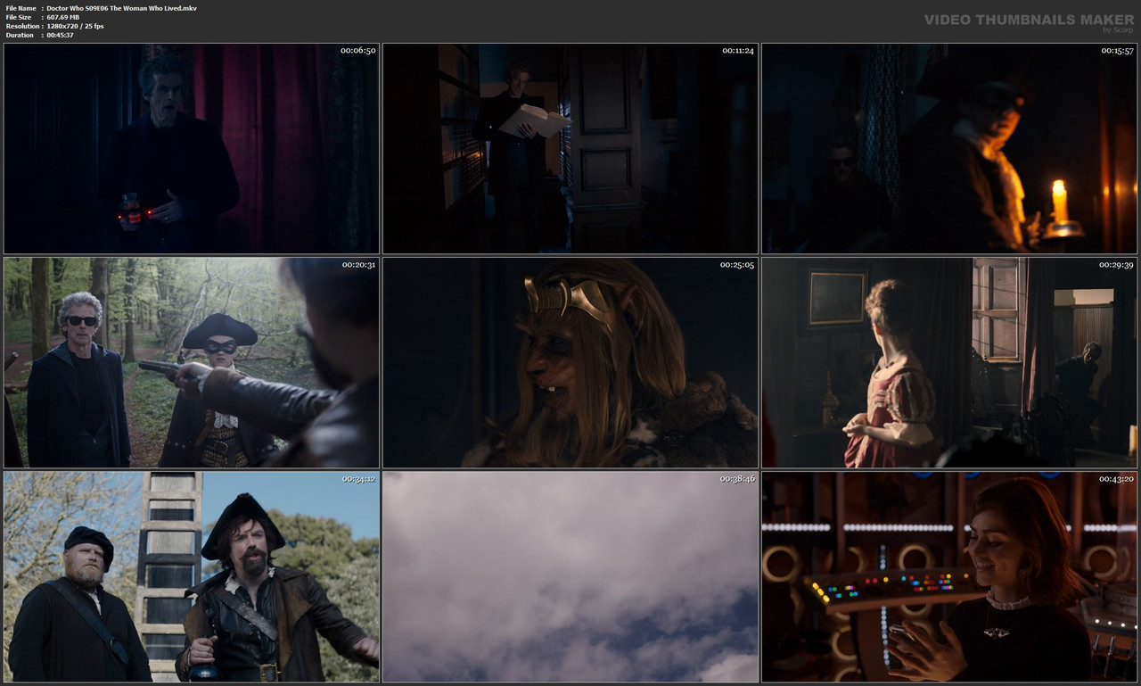Viewport: 1141px width, 686px height.
Task: Click the duration value '00:45:37'
Action: click(x=60, y=35)
